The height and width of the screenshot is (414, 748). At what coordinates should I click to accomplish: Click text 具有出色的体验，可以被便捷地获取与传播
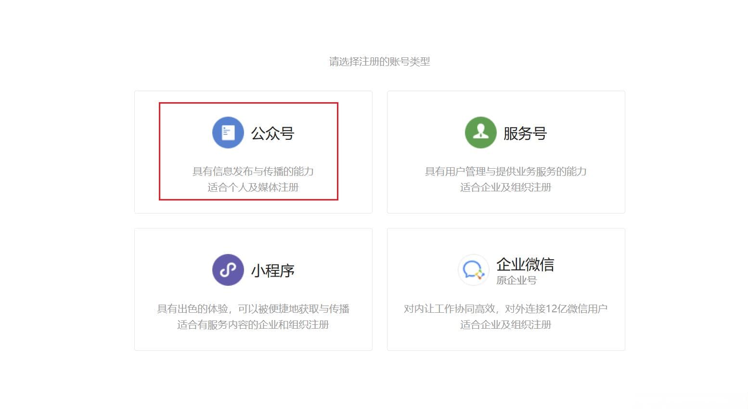click(253, 309)
